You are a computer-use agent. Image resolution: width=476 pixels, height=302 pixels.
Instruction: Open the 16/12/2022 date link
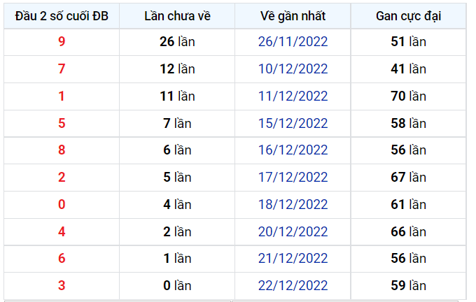point(293,150)
